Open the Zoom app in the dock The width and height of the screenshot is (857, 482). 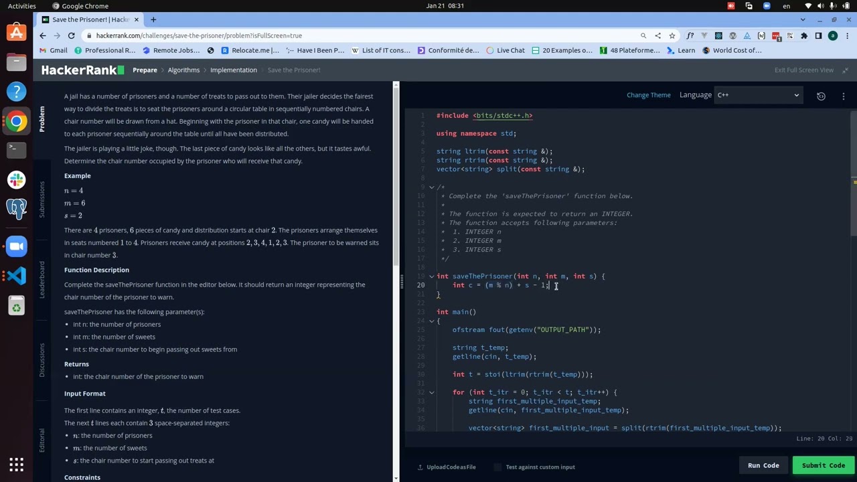[x=17, y=246]
